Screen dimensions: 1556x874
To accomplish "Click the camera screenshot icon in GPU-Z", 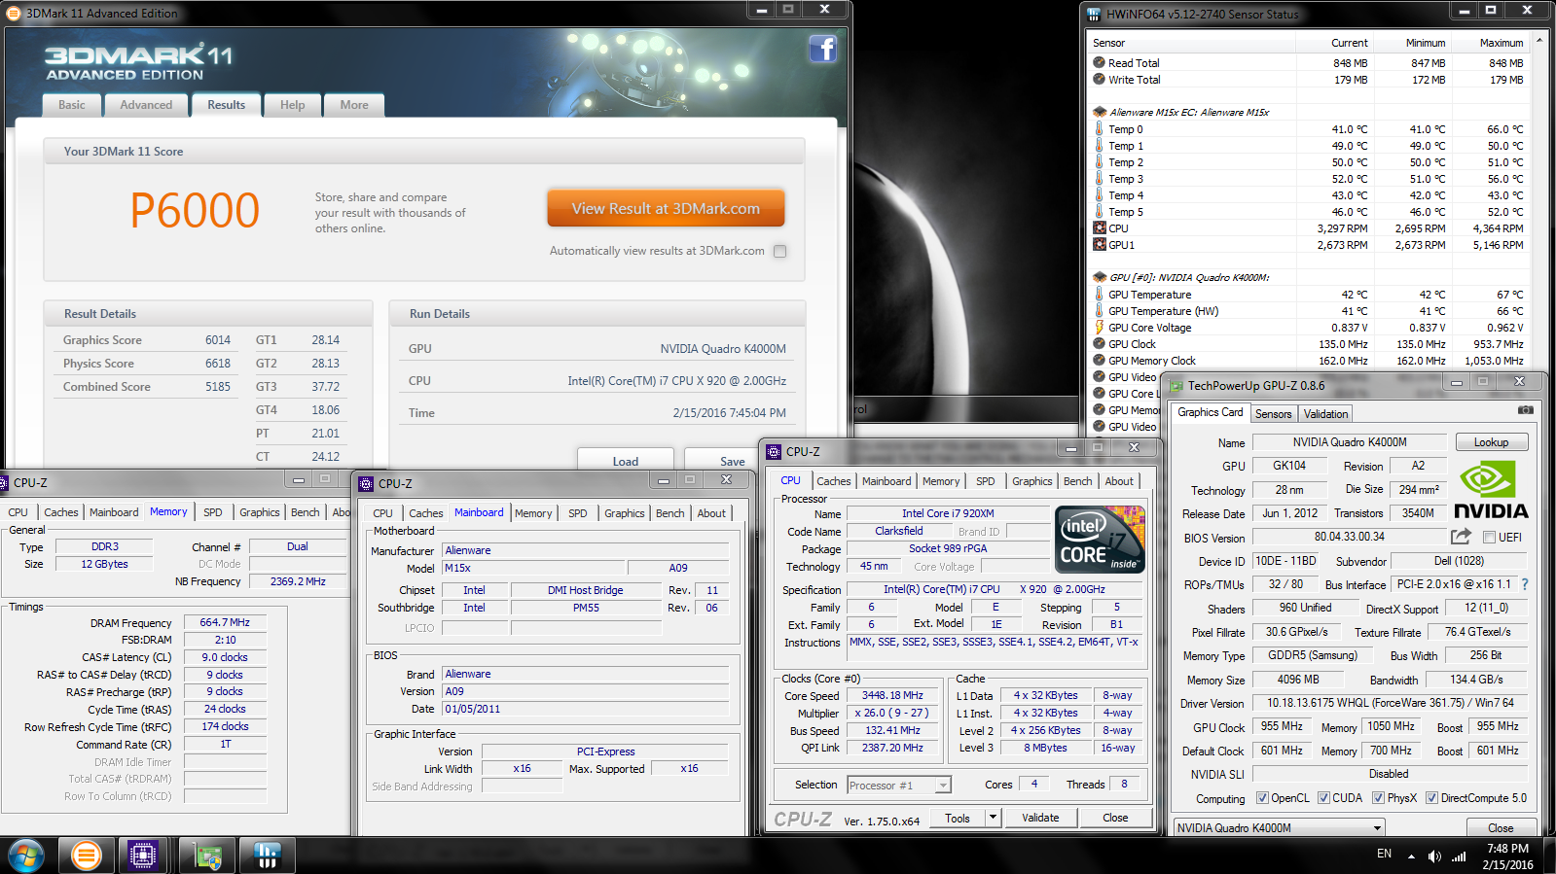I will coord(1525,410).
